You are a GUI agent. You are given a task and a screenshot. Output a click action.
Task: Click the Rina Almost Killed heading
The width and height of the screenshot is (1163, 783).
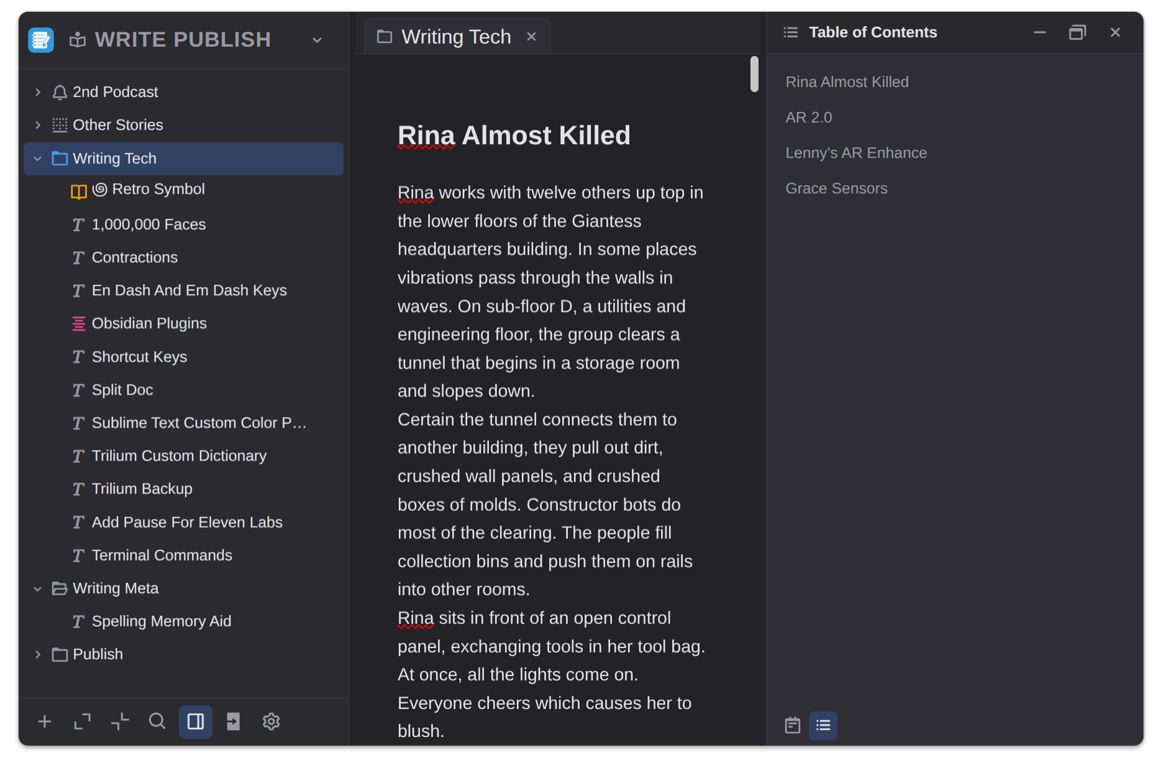click(514, 135)
